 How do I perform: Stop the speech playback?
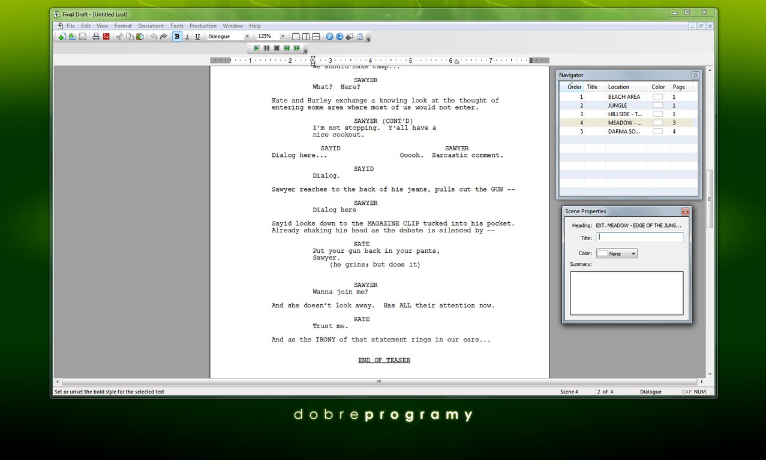[277, 48]
